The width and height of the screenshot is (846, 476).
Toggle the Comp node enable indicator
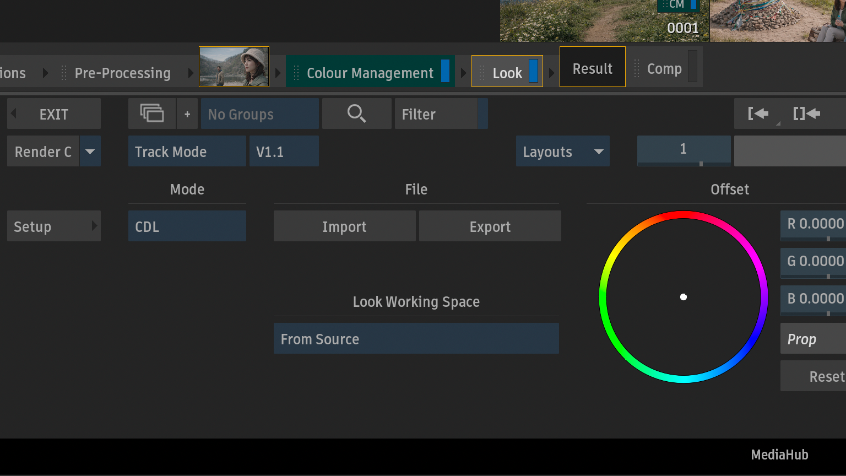tap(692, 67)
